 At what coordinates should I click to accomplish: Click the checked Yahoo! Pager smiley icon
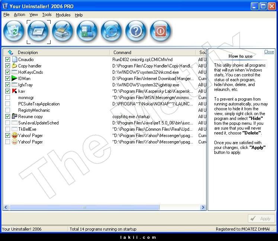pos(15,136)
